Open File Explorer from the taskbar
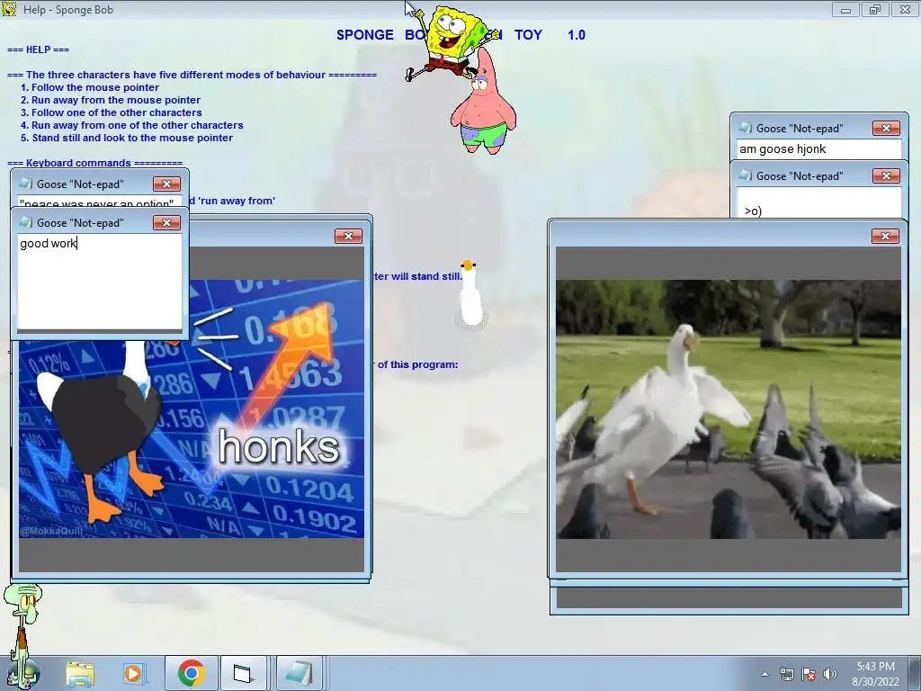This screenshot has height=691, width=921. pos(80,673)
